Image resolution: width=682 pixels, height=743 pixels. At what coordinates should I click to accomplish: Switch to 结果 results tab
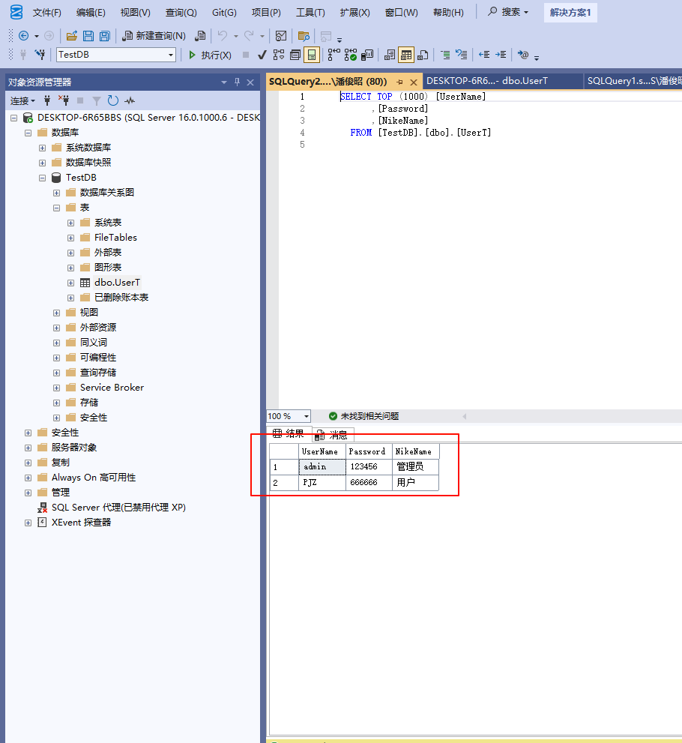289,433
